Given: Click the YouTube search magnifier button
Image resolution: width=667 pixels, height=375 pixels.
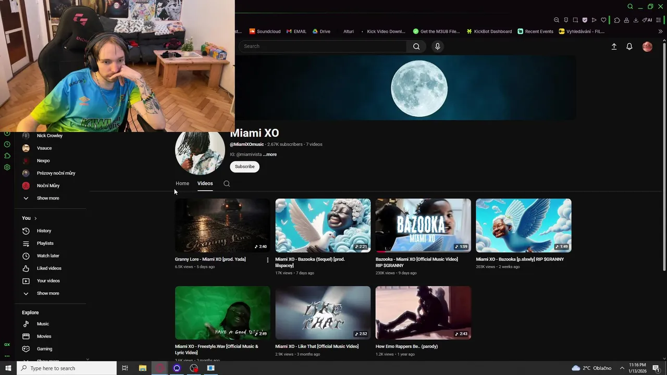Looking at the screenshot, I should tap(416, 46).
